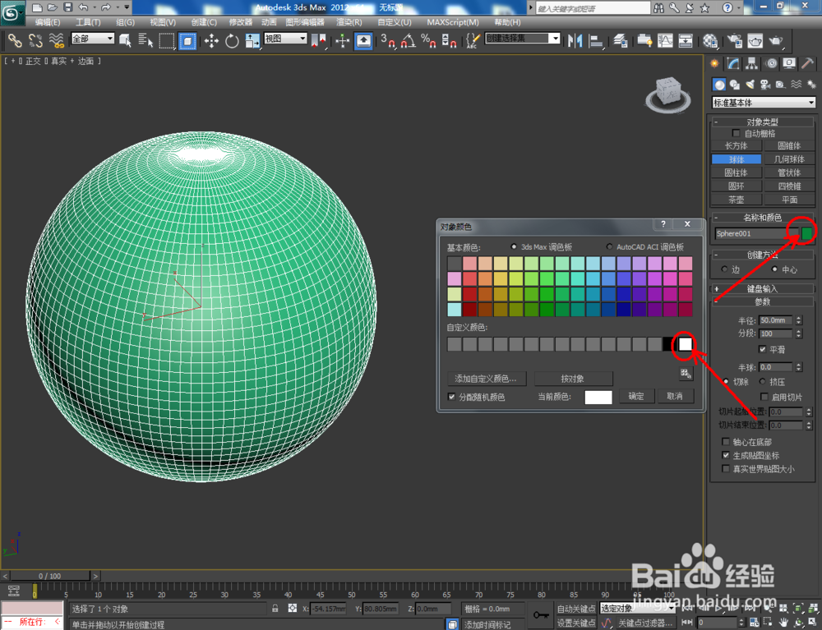822x630 pixels.
Task: Expand the 键盘输入 rollout
Action: click(763, 287)
